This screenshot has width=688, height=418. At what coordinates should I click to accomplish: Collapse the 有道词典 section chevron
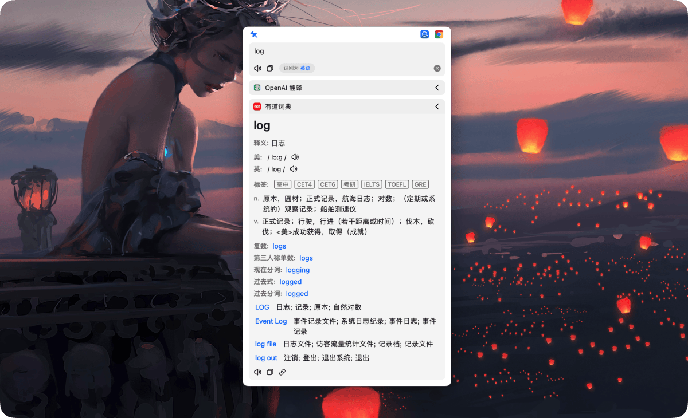[437, 107]
